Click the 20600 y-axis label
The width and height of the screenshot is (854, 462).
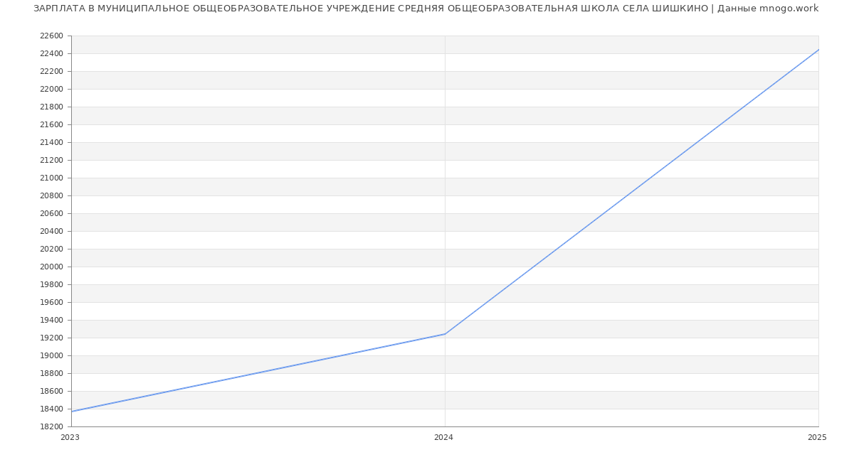click(x=51, y=214)
